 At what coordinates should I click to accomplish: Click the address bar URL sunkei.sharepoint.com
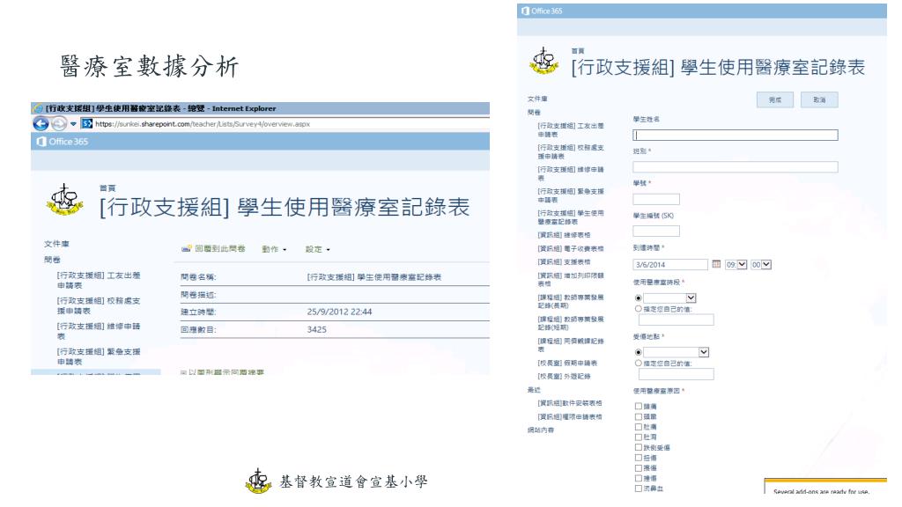click(203, 123)
